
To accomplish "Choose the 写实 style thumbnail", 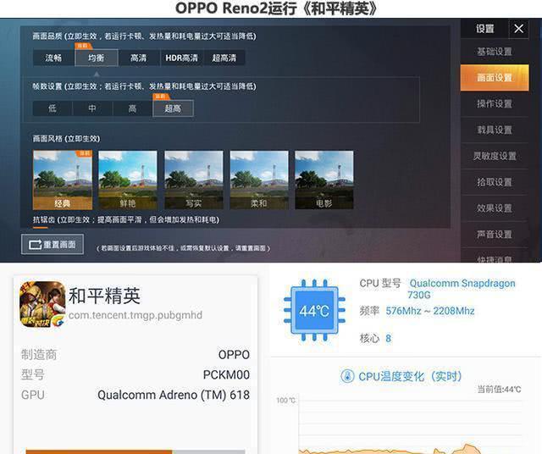I will 194,180.
